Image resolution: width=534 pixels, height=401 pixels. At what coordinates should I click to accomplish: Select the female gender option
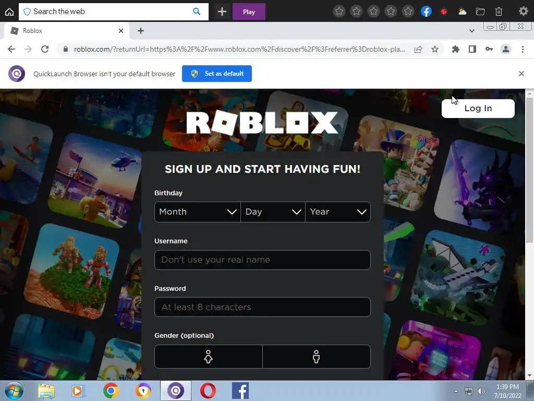pos(209,357)
